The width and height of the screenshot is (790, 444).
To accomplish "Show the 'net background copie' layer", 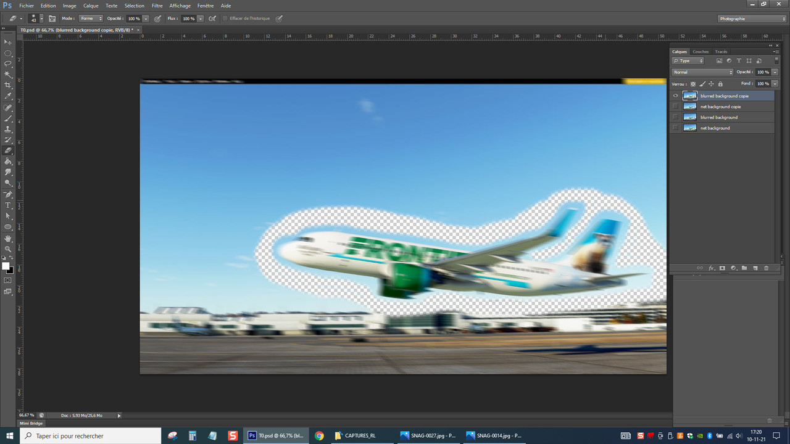I will coord(676,107).
